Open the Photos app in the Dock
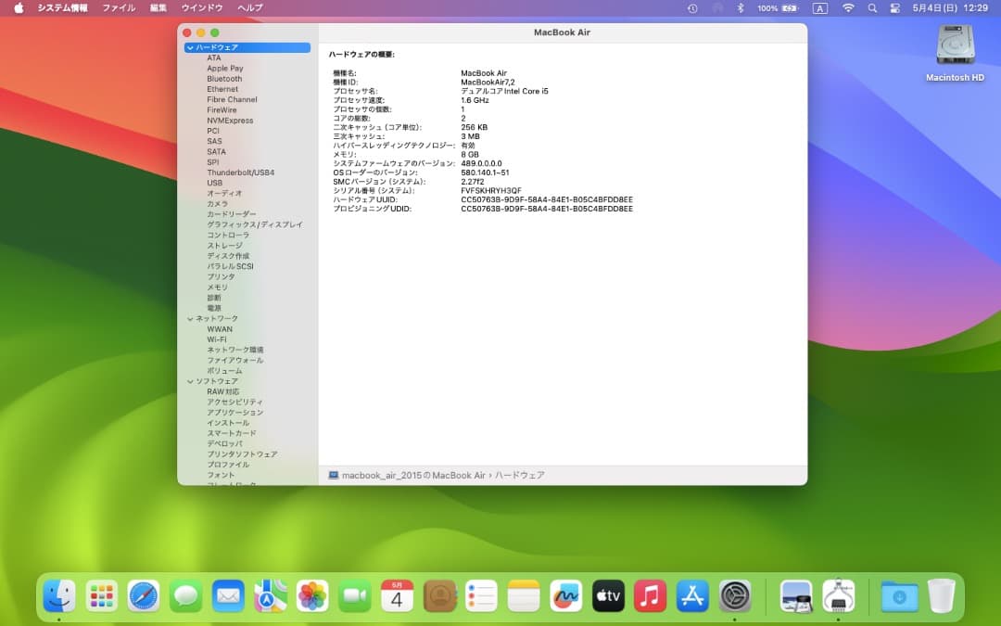The height and width of the screenshot is (626, 1001). [312, 596]
